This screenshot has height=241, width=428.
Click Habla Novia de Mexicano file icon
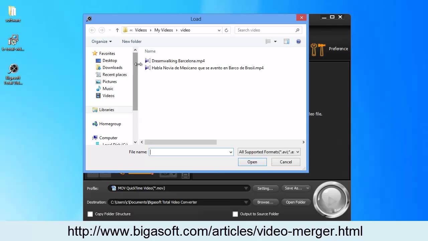pos(148,68)
